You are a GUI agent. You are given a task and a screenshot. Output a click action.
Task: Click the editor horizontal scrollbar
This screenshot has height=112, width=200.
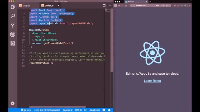tap(57, 107)
